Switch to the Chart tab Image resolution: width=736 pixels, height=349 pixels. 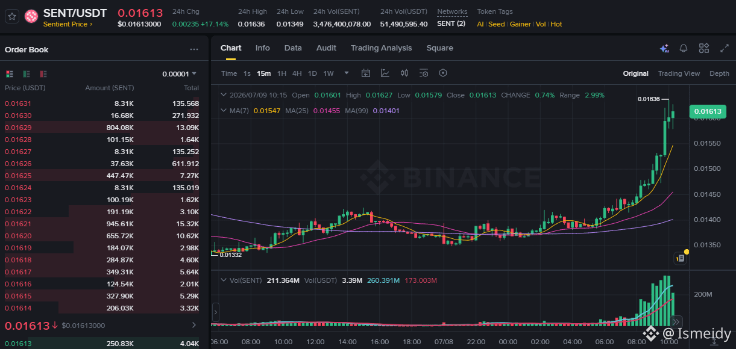point(231,48)
